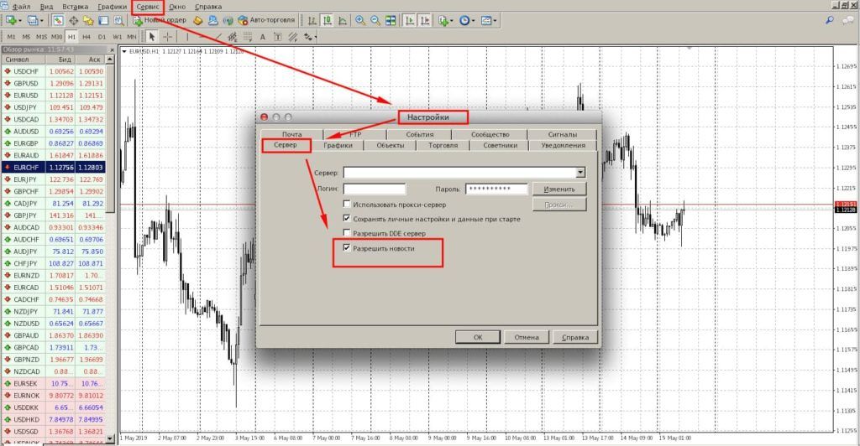Uncheck Разрешить новости checkbox
This screenshot has width=860, height=446.
point(347,248)
